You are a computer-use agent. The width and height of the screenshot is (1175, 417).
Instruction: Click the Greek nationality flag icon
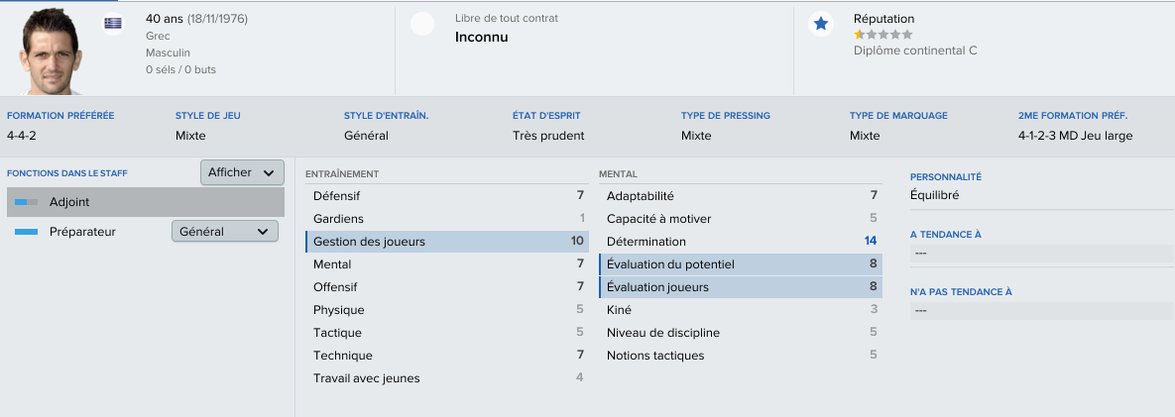click(113, 25)
